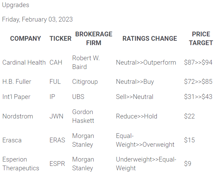Click the RATINGS CHANGE column header
Viewport: 218px width, 177px height.
point(149,38)
